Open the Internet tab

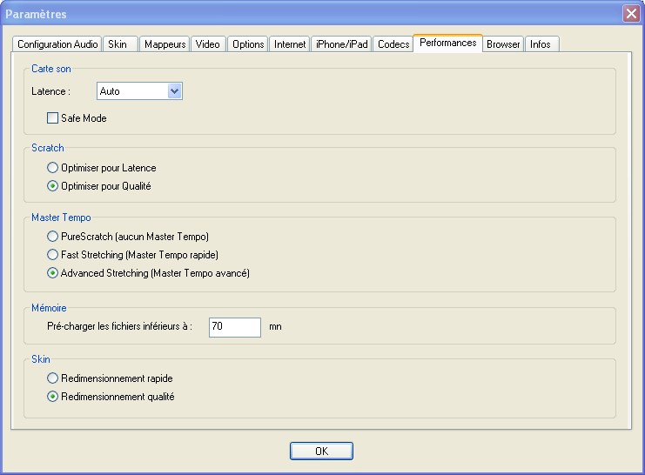point(290,44)
